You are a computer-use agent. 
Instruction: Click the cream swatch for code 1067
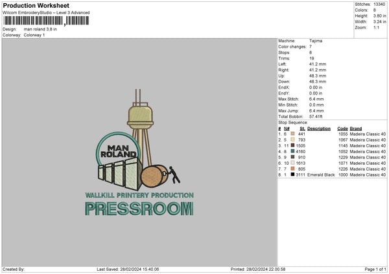coord(293,140)
